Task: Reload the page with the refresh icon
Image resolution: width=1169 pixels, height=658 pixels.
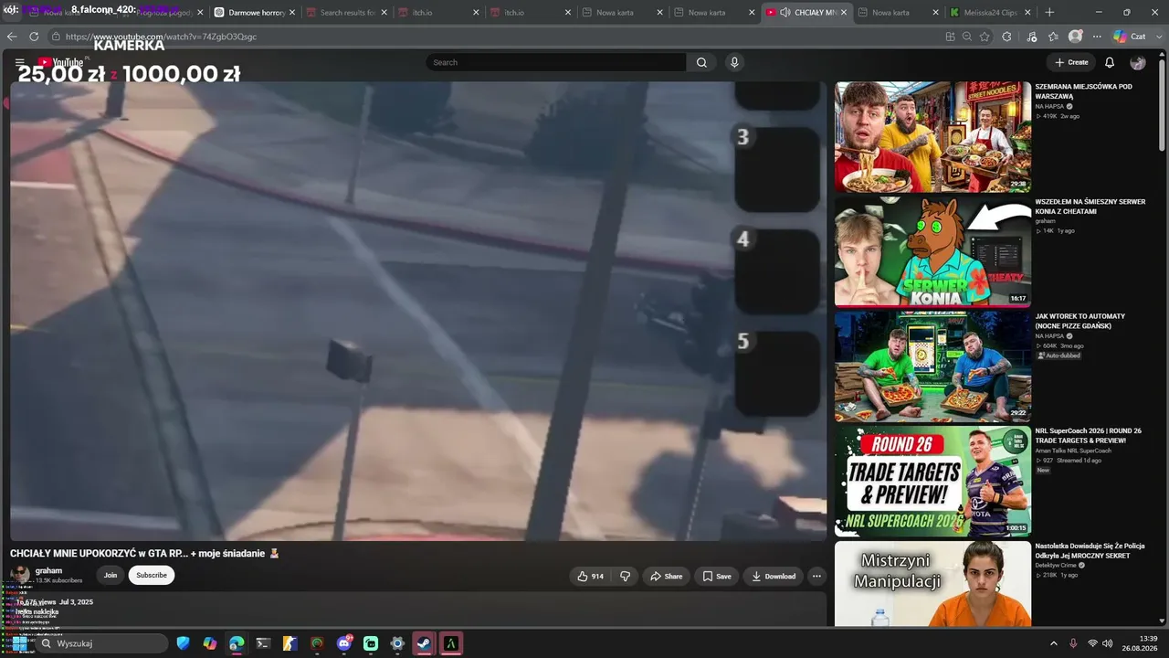Action: coord(34,37)
